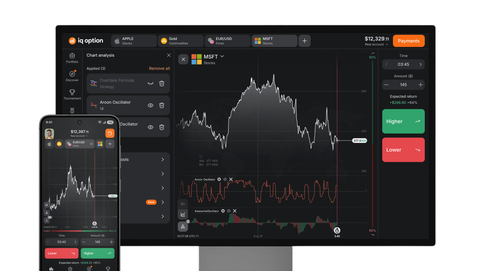The image size is (491, 271).
Task: Switch to the Gold Commodities tab
Action: 181,41
